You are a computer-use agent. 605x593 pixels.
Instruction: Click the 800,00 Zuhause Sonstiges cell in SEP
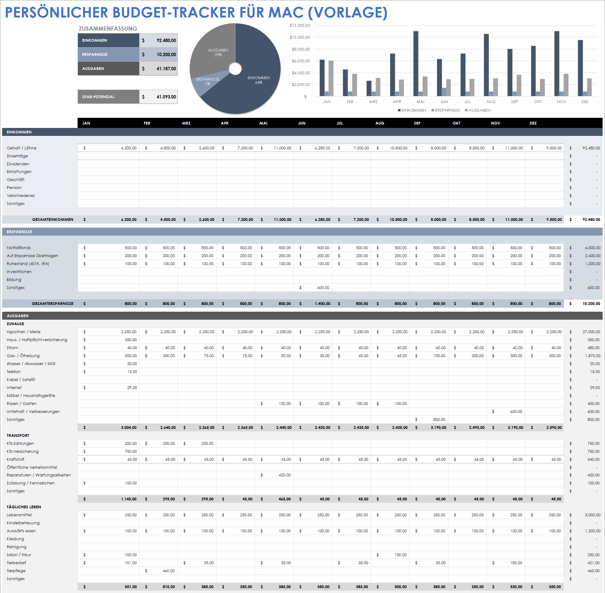pos(429,420)
